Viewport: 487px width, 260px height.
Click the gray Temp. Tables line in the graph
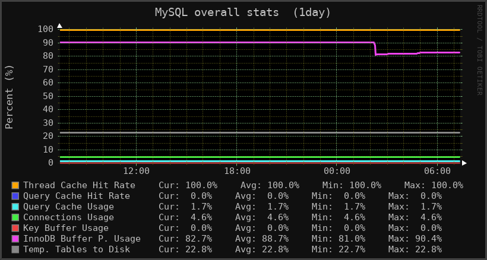click(x=260, y=133)
